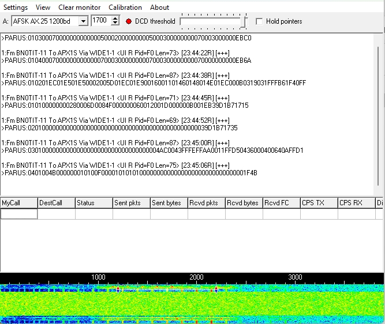
Task: Open the View menu
Action: pos(43,7)
